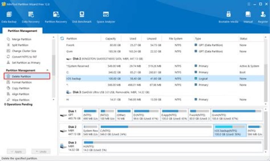Select Convert NTFS to FAT
This screenshot has width=270, height=161.
24,57
